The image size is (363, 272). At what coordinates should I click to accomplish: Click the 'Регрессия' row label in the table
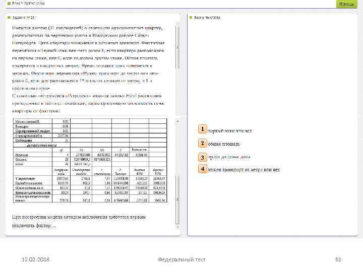point(22,155)
